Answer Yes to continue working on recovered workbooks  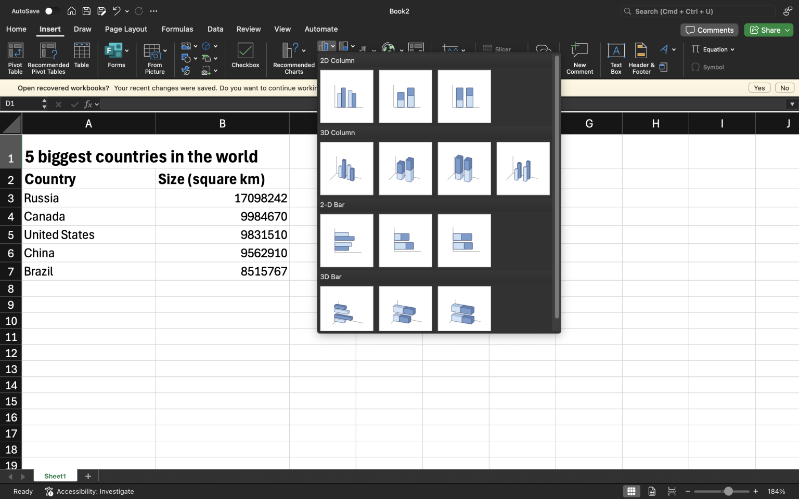759,87
